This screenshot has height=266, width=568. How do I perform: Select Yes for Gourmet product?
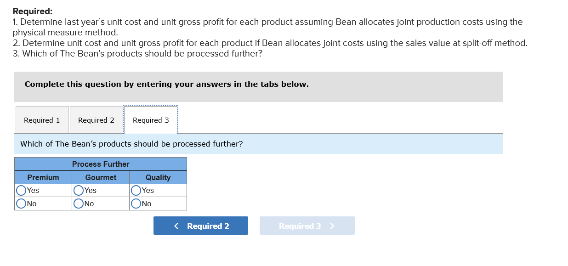pyautogui.click(x=79, y=190)
